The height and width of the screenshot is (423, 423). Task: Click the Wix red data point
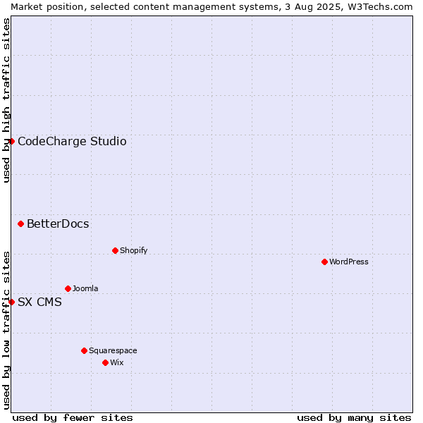pos(106,362)
